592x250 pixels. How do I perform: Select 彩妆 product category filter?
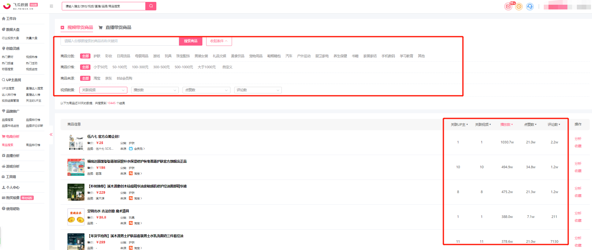109,56
